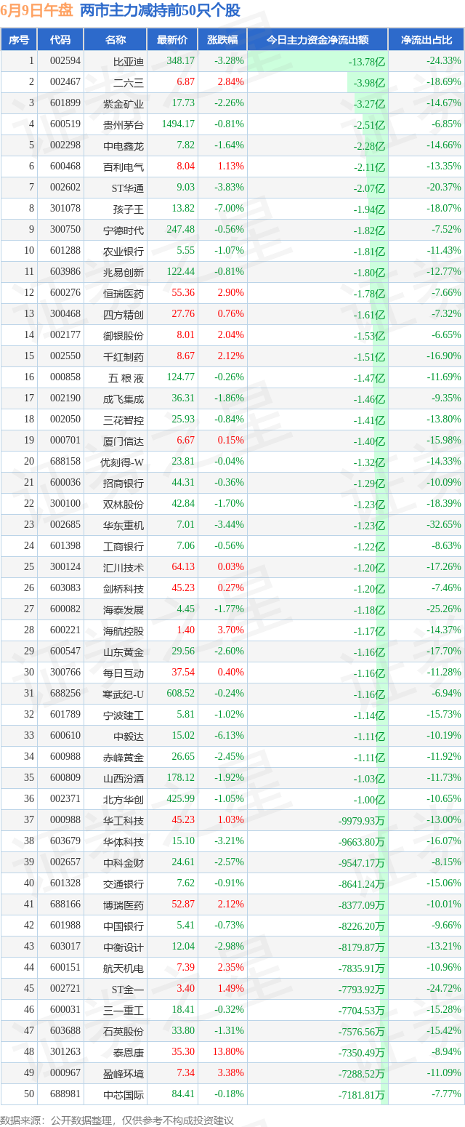The height and width of the screenshot is (1127, 465).
Task: Click stock name 千红制药
Action: [124, 356]
